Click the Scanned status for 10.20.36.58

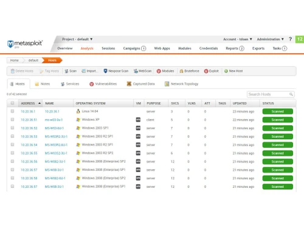click(278, 178)
